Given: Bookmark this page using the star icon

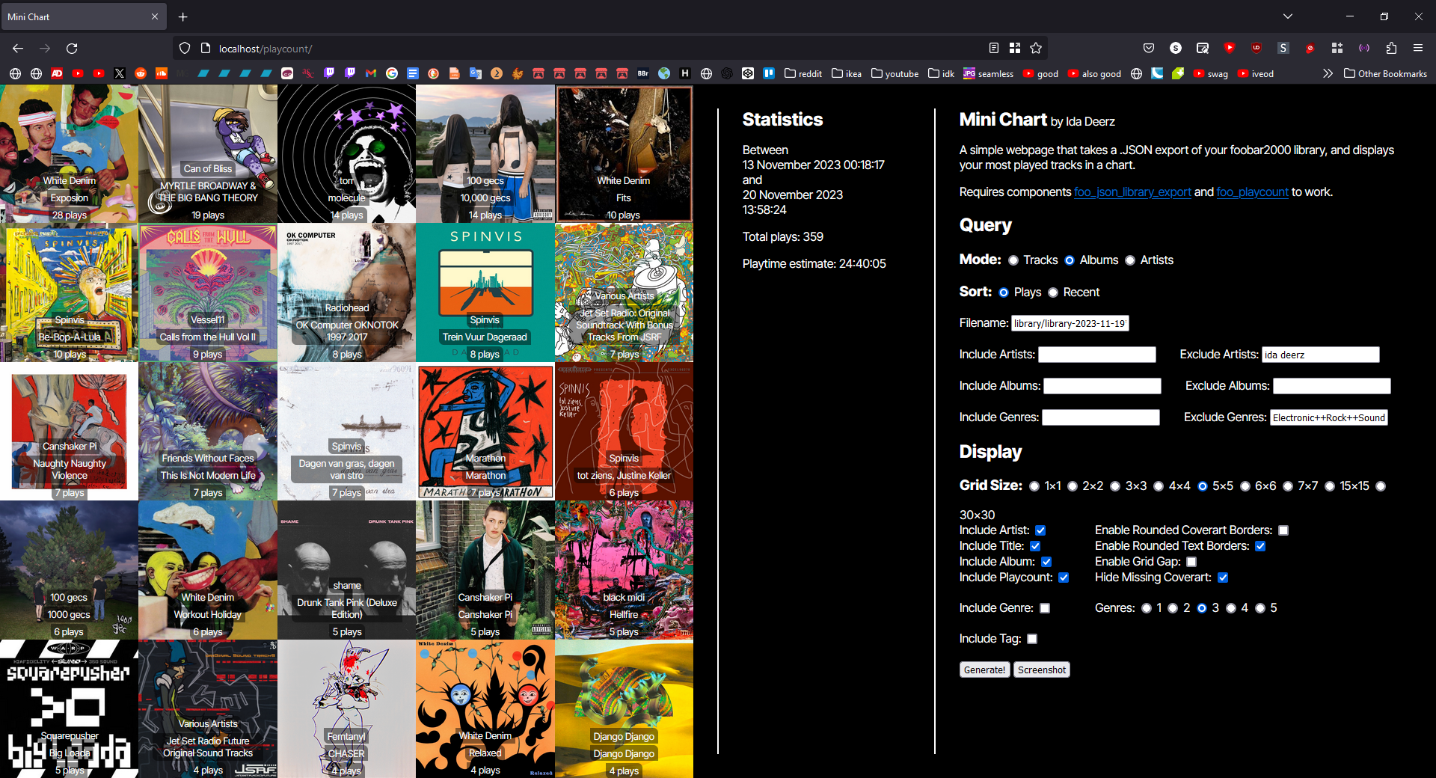Looking at the screenshot, I should point(1036,49).
